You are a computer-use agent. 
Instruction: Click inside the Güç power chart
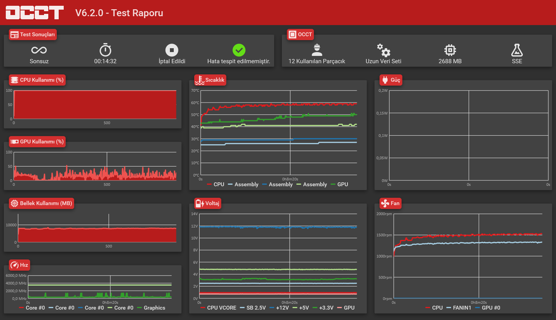pyautogui.click(x=469, y=135)
